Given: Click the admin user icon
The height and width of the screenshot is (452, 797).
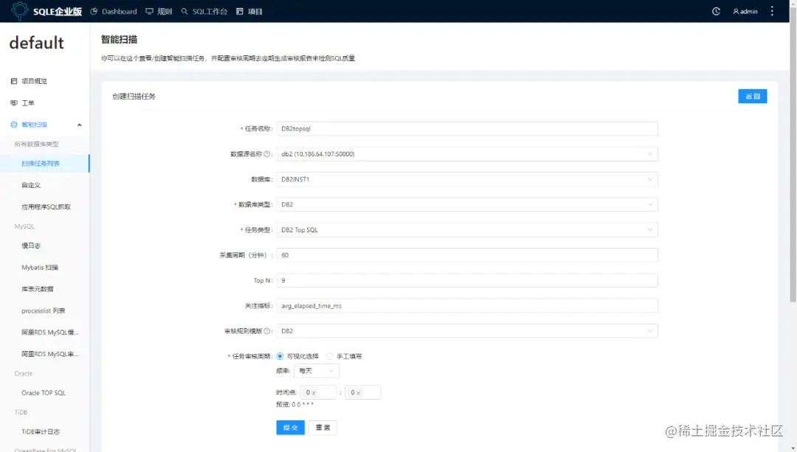Looking at the screenshot, I should pyautogui.click(x=736, y=10).
